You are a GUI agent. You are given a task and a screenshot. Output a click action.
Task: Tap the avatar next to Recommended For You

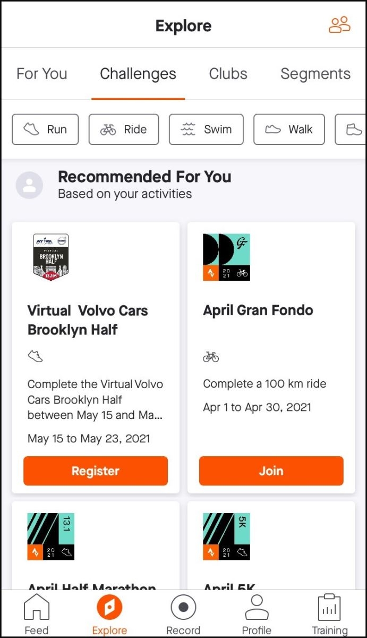coord(29,185)
